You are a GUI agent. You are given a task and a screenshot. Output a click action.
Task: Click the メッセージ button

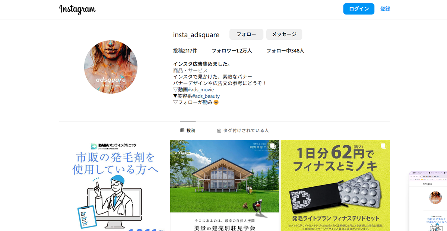(284, 34)
